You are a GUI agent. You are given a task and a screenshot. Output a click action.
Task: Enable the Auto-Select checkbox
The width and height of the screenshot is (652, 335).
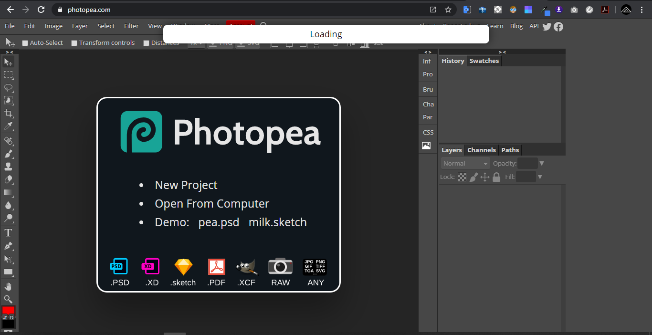click(x=25, y=43)
